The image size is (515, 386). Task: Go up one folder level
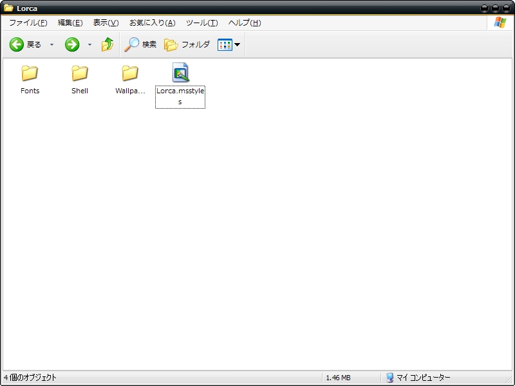tap(108, 44)
